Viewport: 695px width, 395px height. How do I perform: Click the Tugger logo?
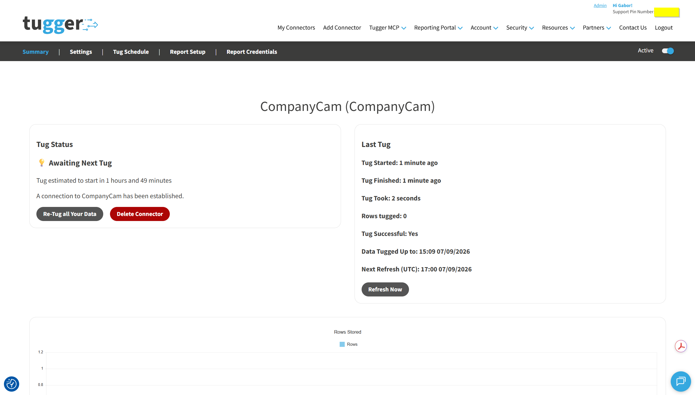point(60,25)
